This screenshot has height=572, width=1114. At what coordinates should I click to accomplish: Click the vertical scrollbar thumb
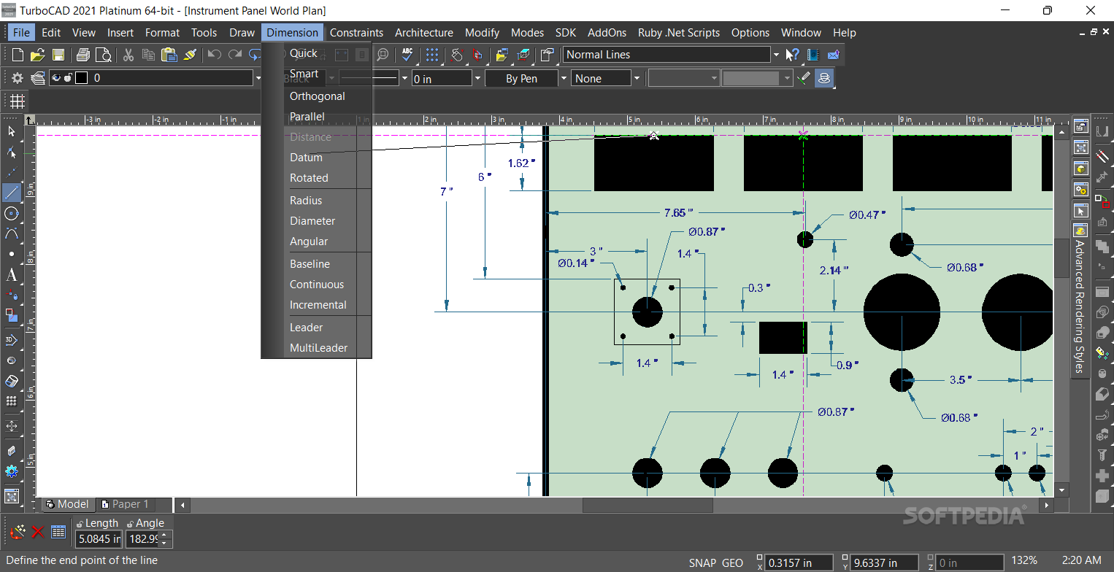pyautogui.click(x=1062, y=257)
